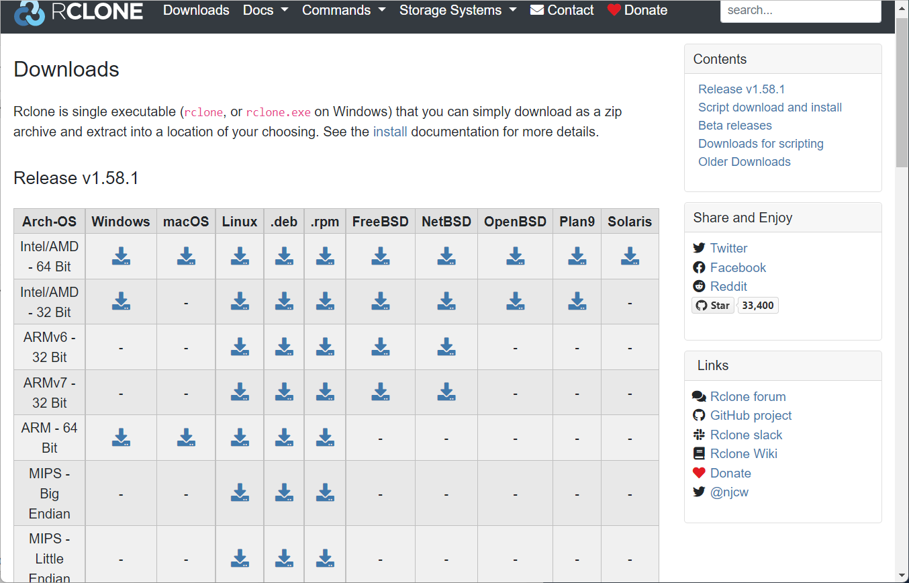Share on Reddit link
Image resolution: width=909 pixels, height=583 pixels.
click(x=728, y=287)
